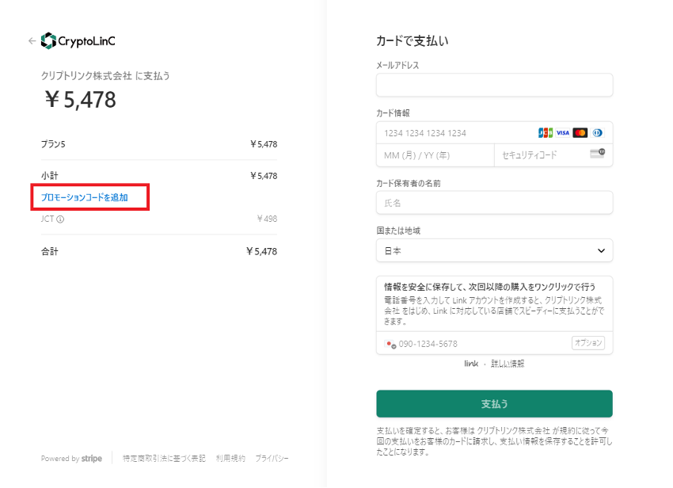Image resolution: width=673 pixels, height=488 pixels.
Task: Open the phone country flag selector
Action: (390, 344)
